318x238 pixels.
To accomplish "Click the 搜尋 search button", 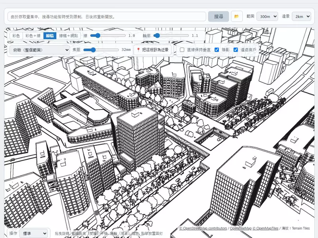I will [x=219, y=16].
